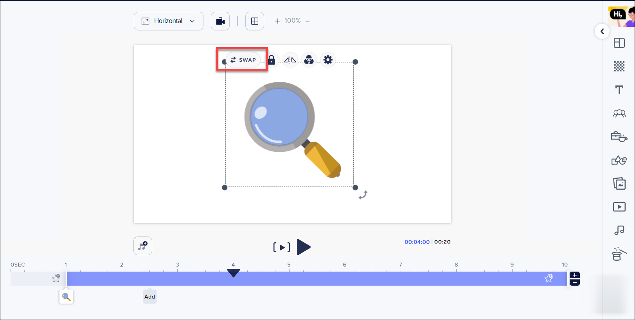This screenshot has width=635, height=320.
Task: Click the add music button
Action: [x=143, y=246]
